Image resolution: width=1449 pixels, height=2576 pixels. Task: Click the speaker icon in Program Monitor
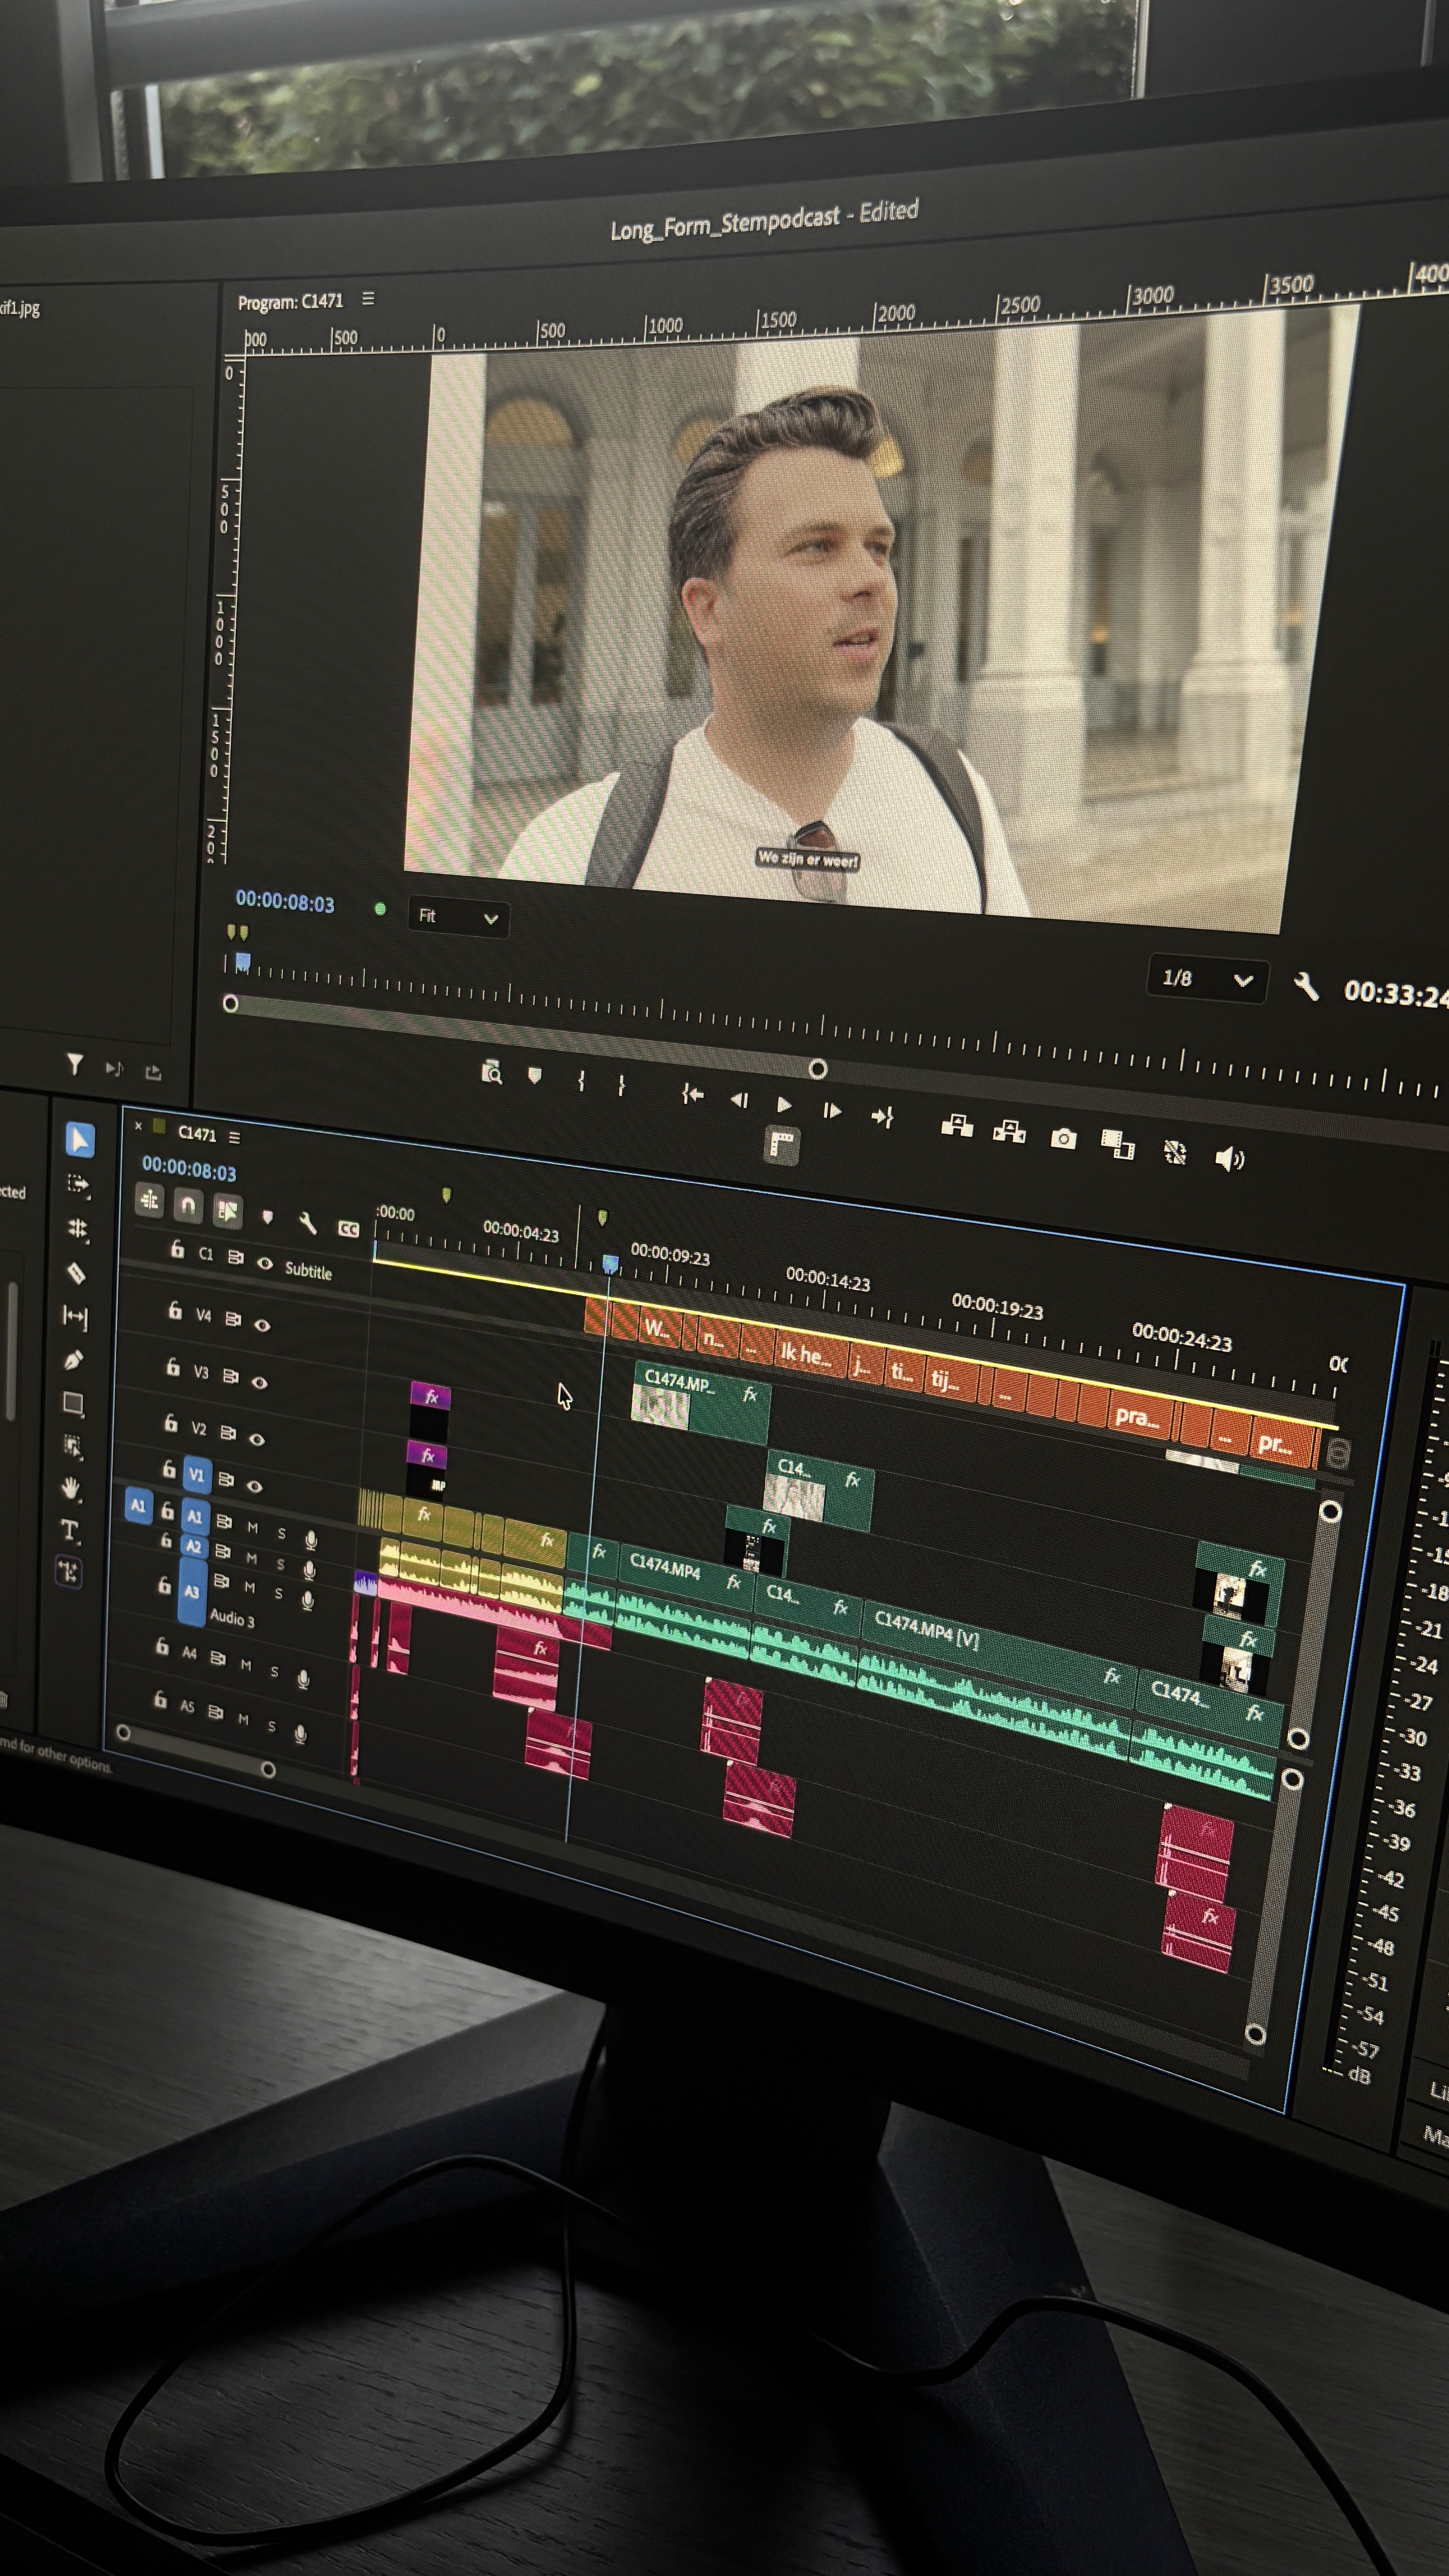[x=1229, y=1159]
